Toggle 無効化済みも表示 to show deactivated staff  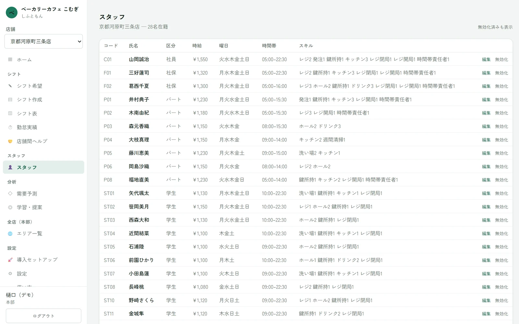(x=495, y=27)
